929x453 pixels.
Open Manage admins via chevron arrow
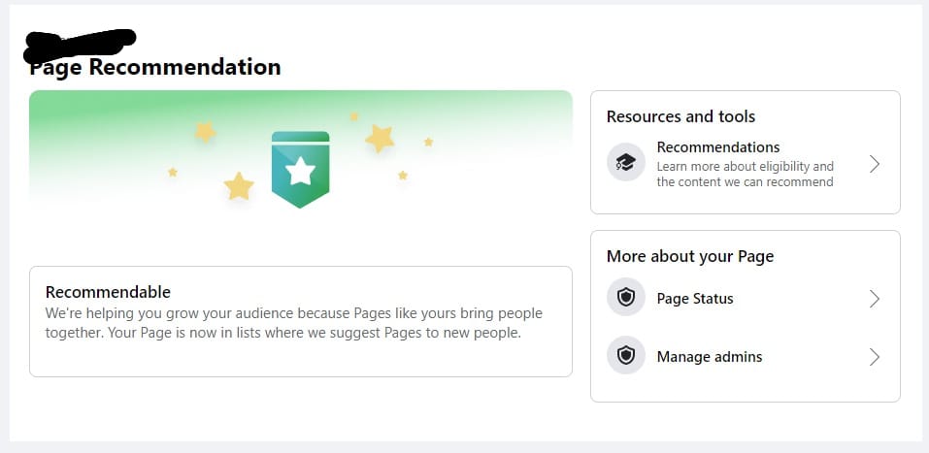pyautogui.click(x=875, y=357)
